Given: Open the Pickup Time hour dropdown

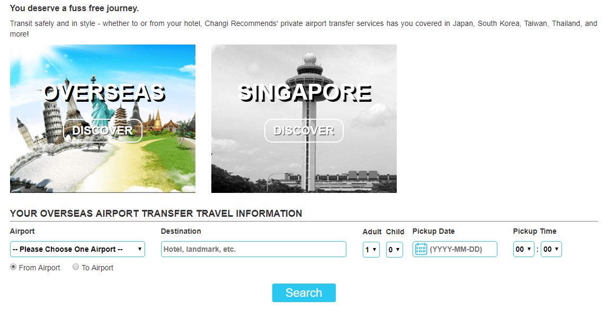Looking at the screenshot, I should point(523,249).
